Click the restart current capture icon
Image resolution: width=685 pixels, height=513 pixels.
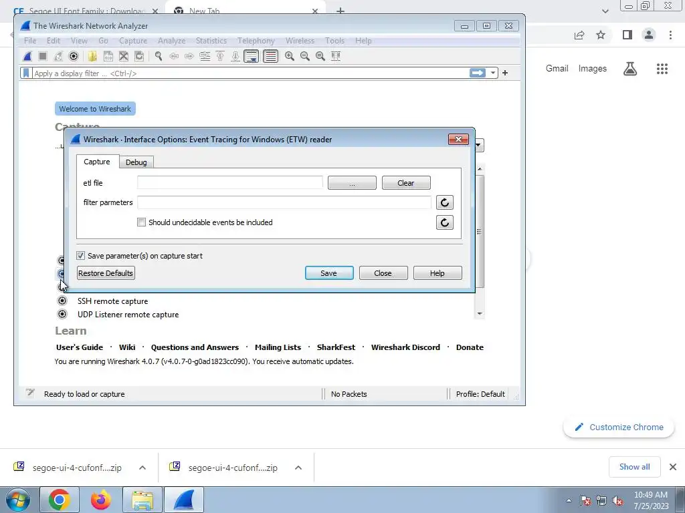pyautogui.click(x=58, y=56)
